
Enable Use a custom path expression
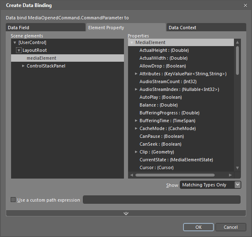click(x=13, y=200)
